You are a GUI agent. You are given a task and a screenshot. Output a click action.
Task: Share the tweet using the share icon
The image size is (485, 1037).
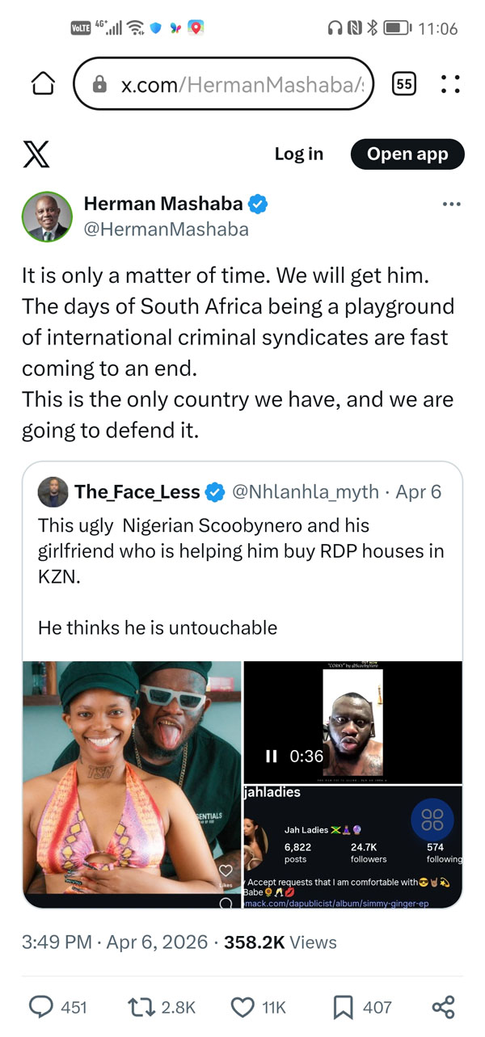point(443,1006)
